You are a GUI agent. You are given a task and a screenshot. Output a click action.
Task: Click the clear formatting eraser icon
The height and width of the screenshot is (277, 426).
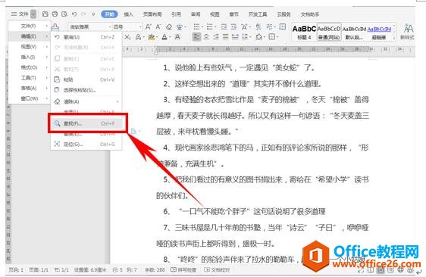[169, 26]
